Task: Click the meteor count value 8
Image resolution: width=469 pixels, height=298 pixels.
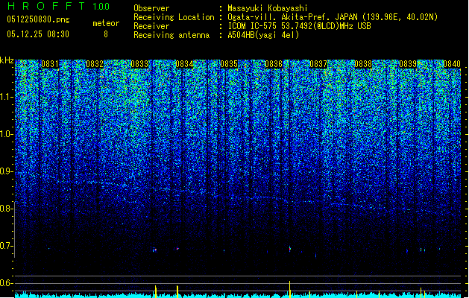Action: (x=106, y=34)
